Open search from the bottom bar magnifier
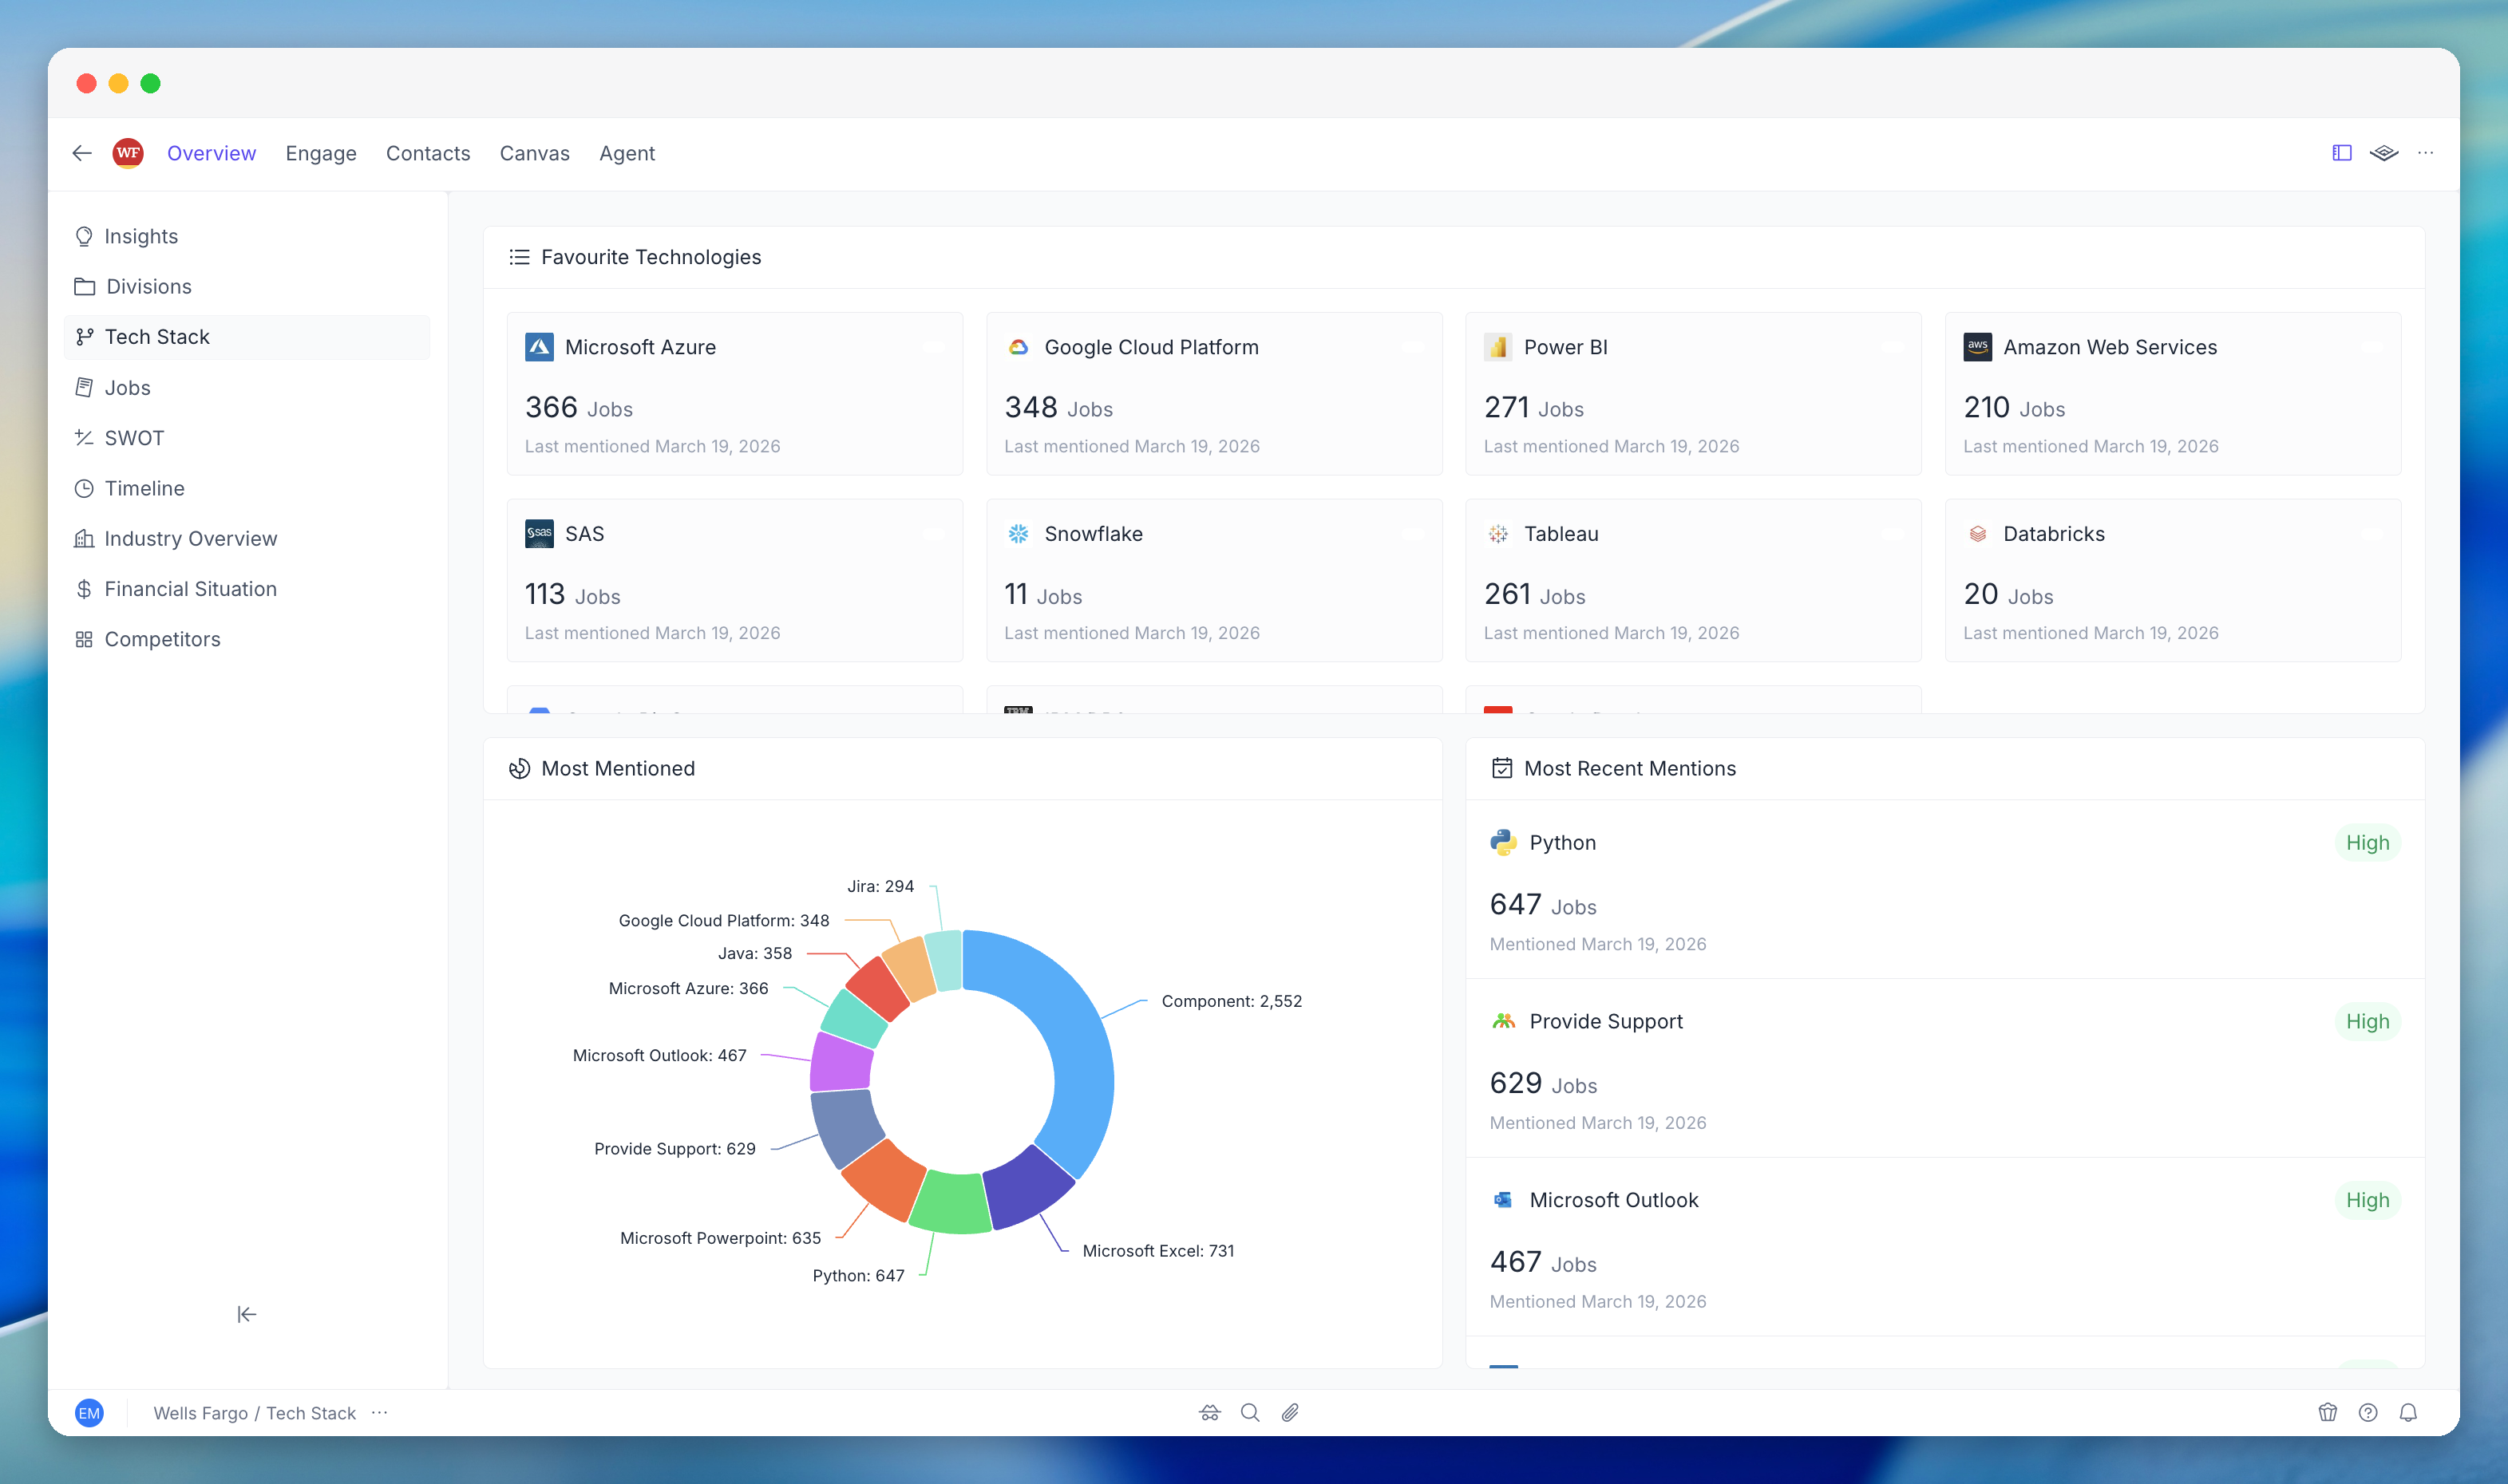Screen dimensions: 2508x1484 [1249, 1413]
